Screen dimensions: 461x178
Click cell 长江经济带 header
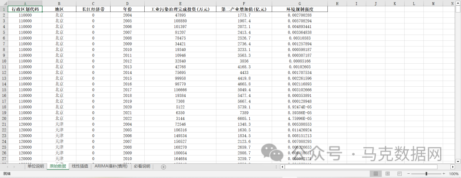pyautogui.click(x=93, y=9)
